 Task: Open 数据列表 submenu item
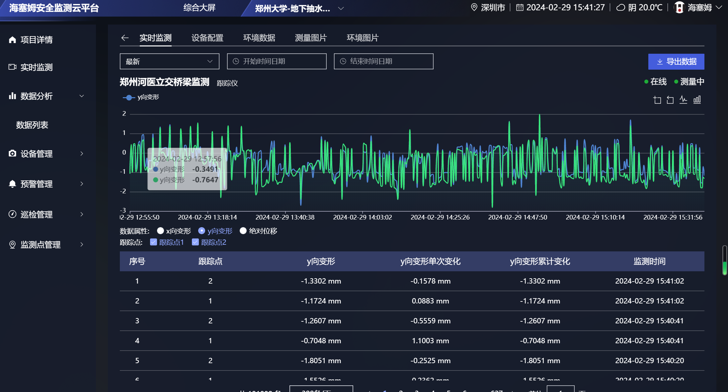[32, 125]
